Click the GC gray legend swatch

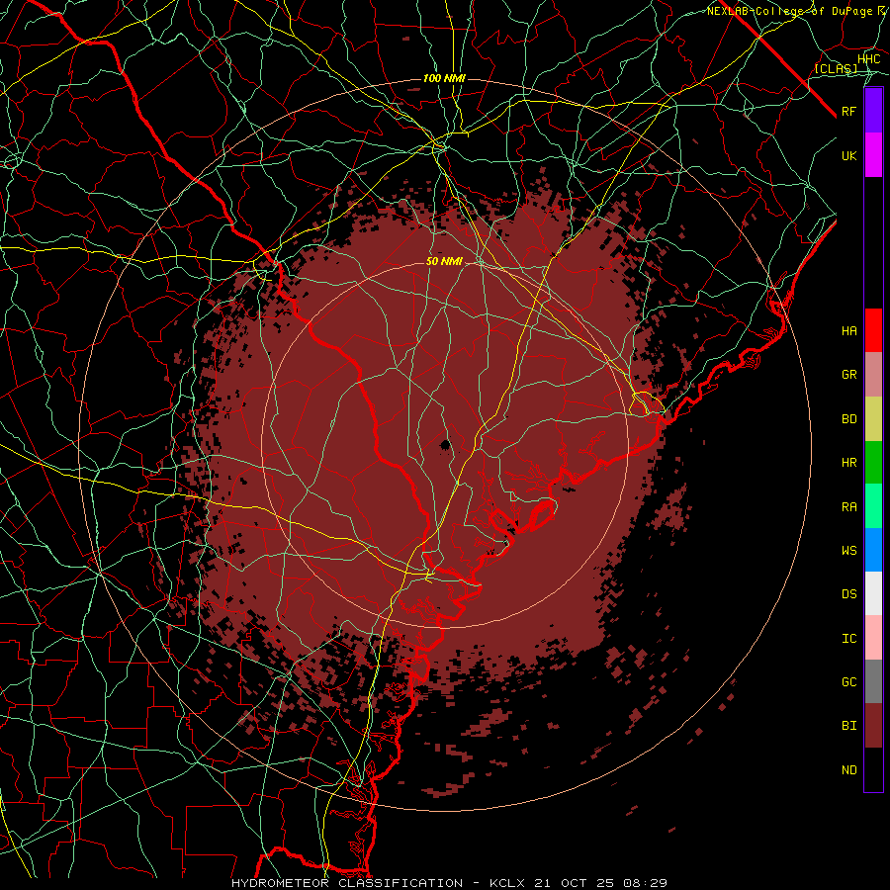[x=873, y=681]
